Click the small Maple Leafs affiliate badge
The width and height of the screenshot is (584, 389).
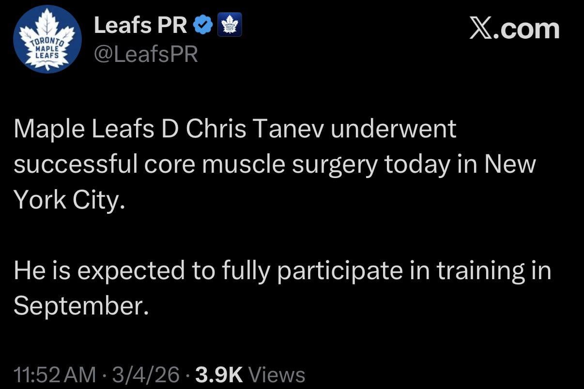pyautogui.click(x=231, y=25)
